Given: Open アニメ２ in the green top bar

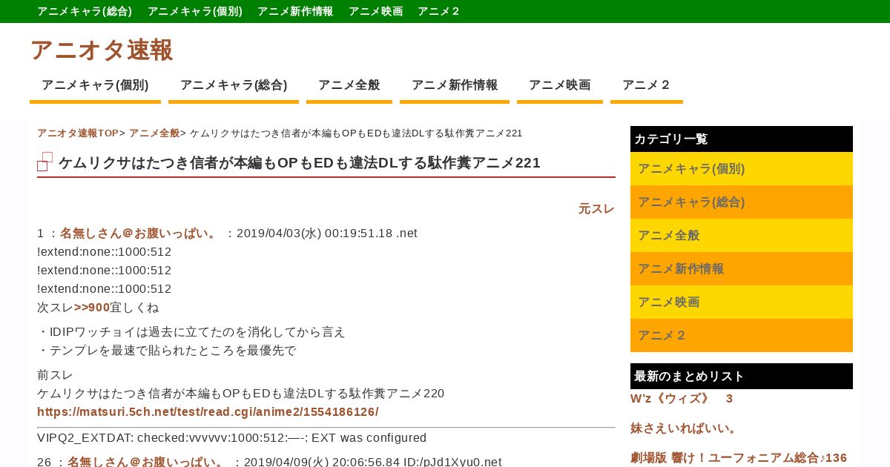Looking at the screenshot, I should (x=439, y=11).
